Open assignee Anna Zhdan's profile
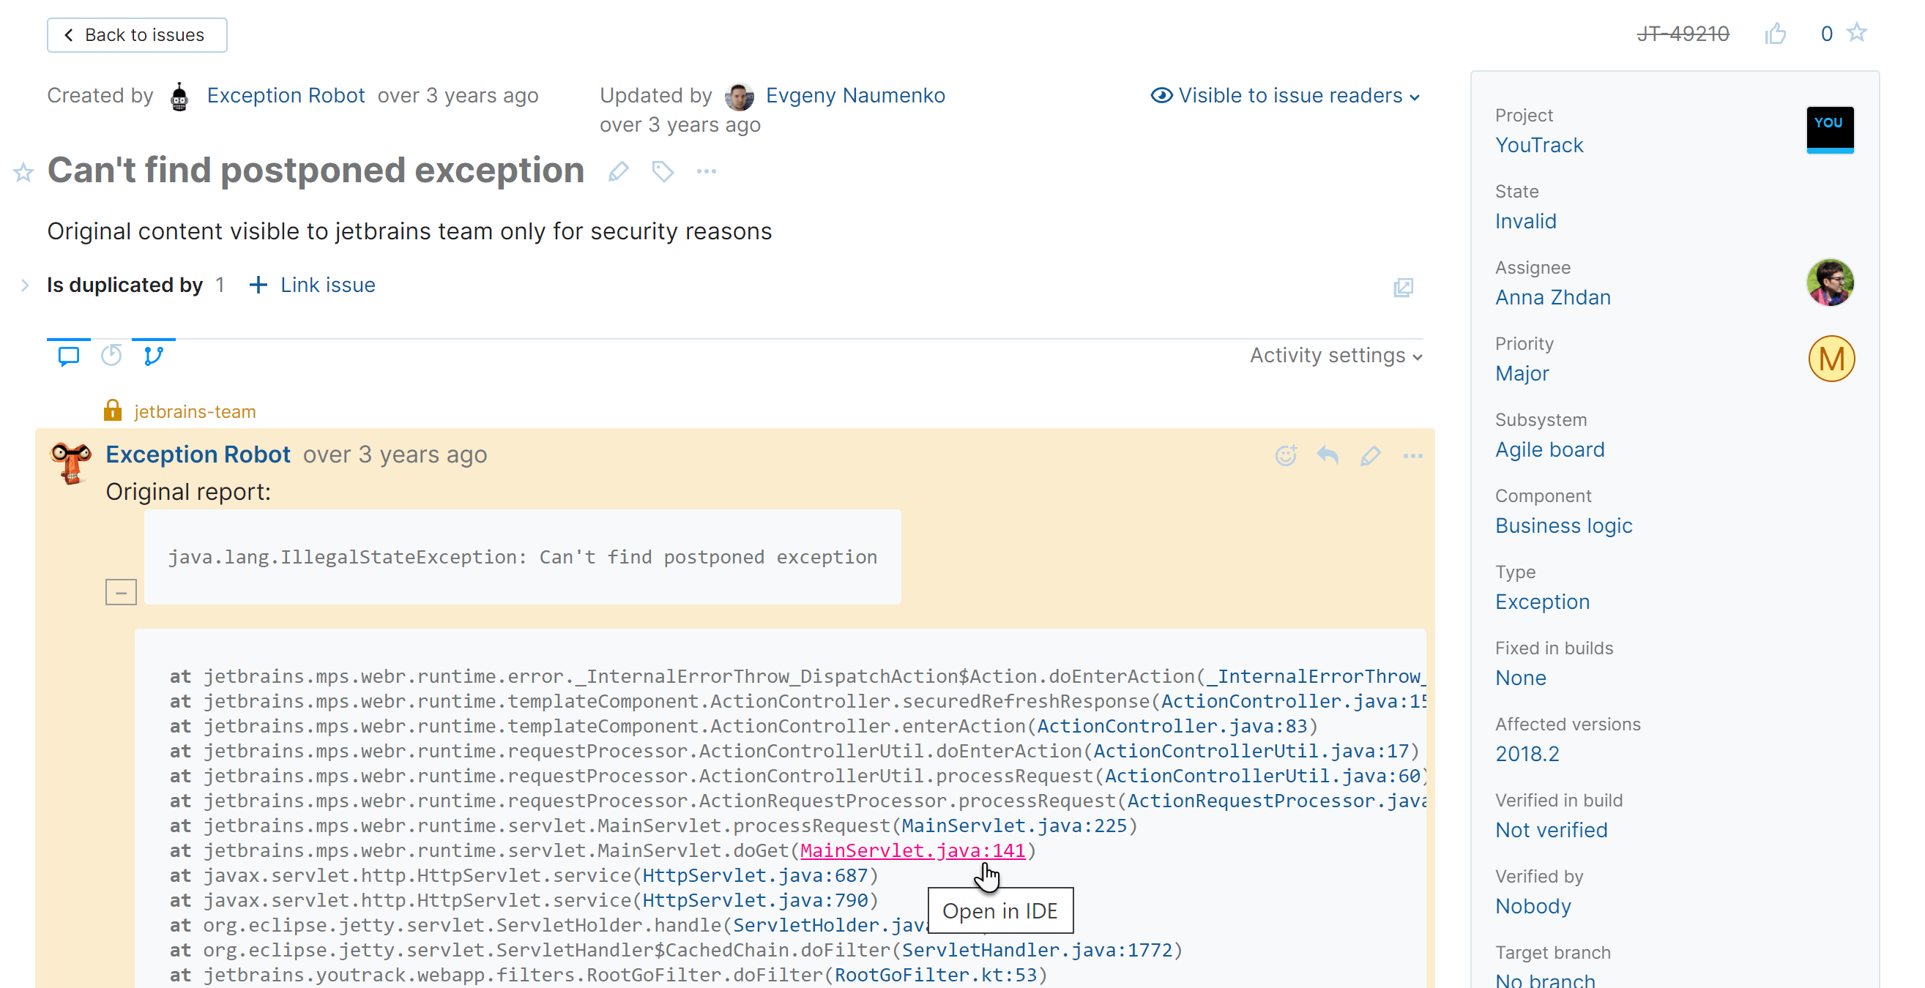The height and width of the screenshot is (988, 1925). coord(1553,296)
